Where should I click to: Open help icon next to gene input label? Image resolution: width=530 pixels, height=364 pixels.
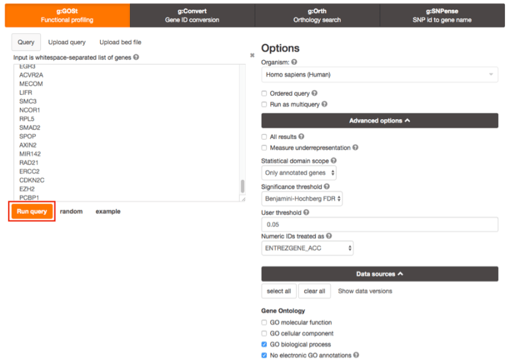136,57
